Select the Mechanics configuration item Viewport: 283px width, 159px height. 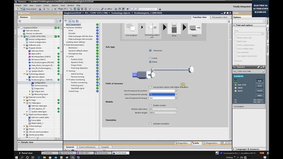pos(73,48)
